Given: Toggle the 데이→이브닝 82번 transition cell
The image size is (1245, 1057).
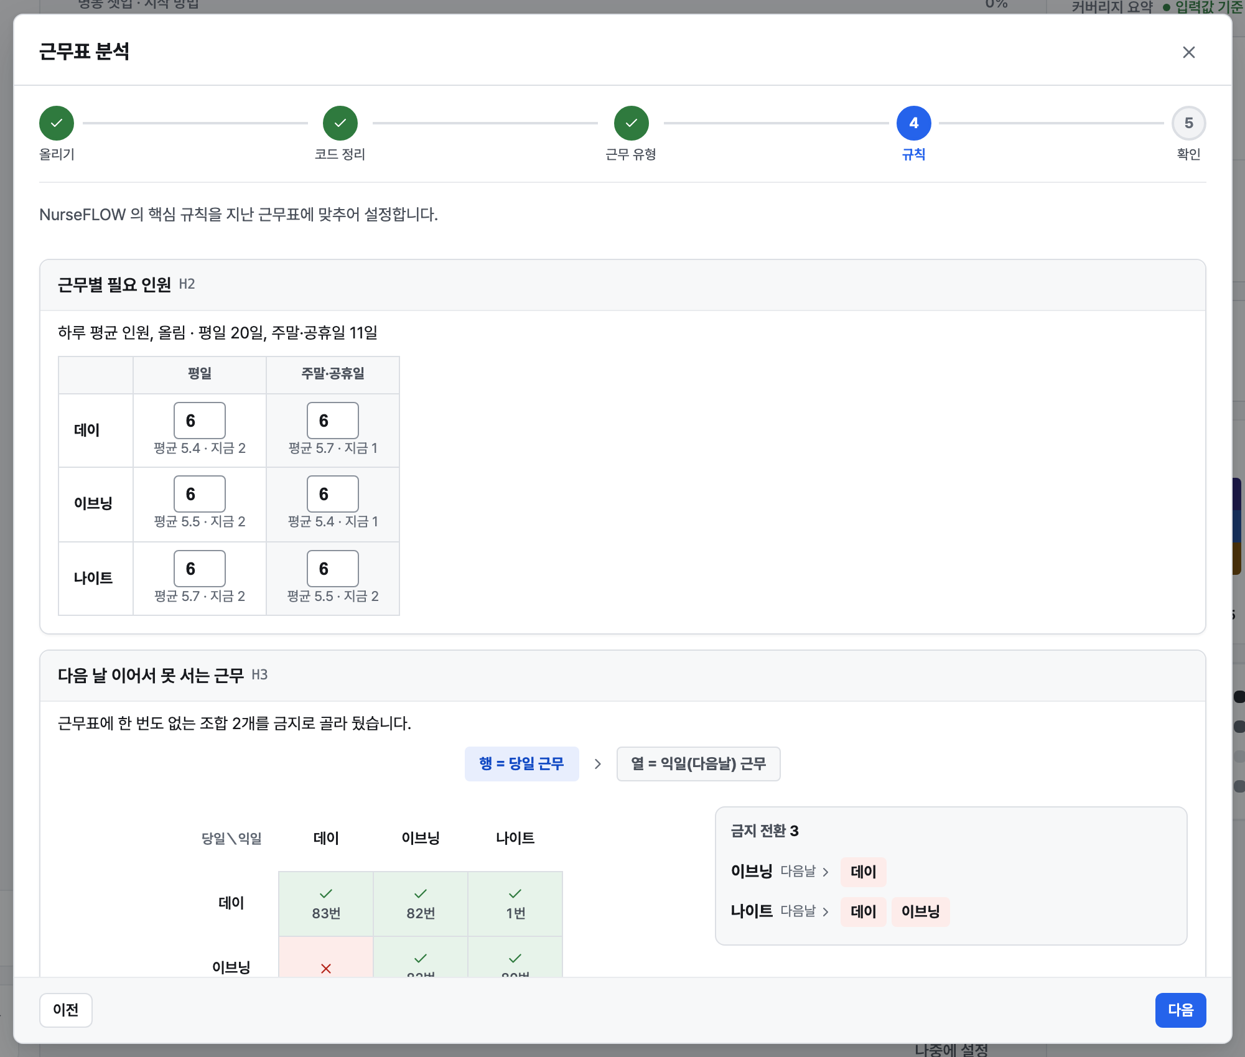Looking at the screenshot, I should tap(421, 903).
